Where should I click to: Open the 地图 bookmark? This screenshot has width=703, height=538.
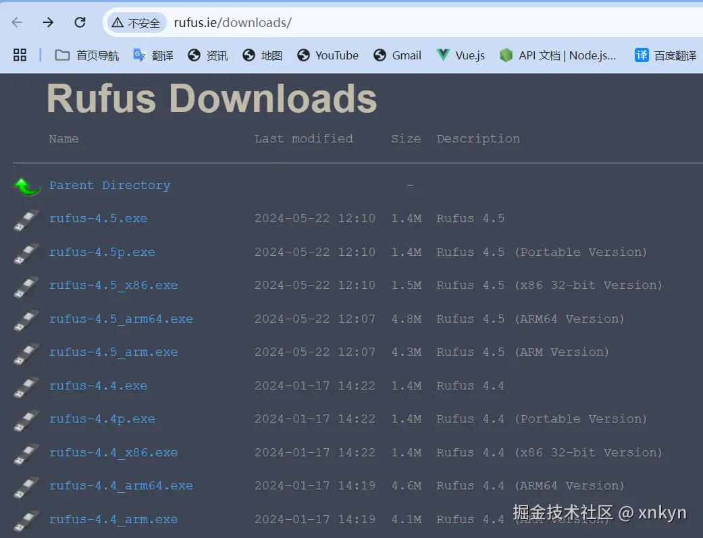[262, 55]
